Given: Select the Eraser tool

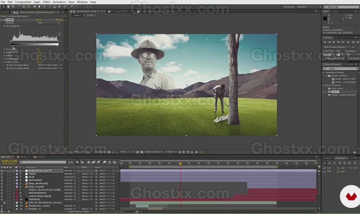Looking at the screenshot, I should pyautogui.click(x=59, y=7).
